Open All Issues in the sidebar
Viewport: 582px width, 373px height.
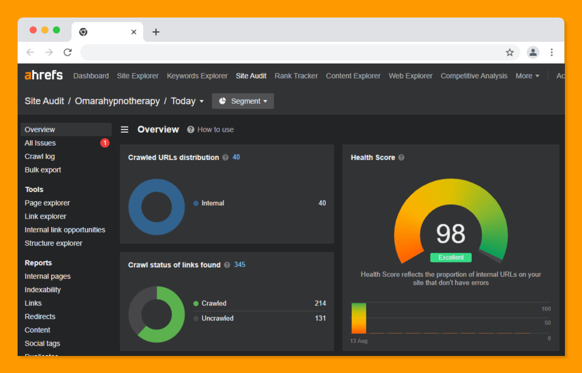(x=40, y=143)
